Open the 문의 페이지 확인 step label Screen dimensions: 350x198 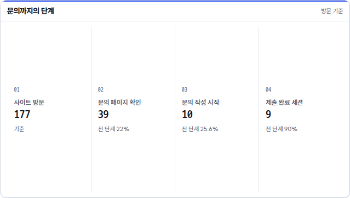[x=119, y=103]
